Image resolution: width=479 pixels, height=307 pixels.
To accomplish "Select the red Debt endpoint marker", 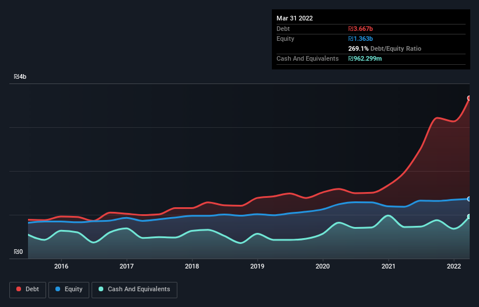I will point(469,98).
